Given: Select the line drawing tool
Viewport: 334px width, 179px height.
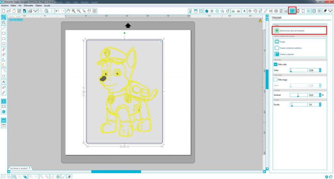Looking at the screenshot, I should tap(4, 28).
